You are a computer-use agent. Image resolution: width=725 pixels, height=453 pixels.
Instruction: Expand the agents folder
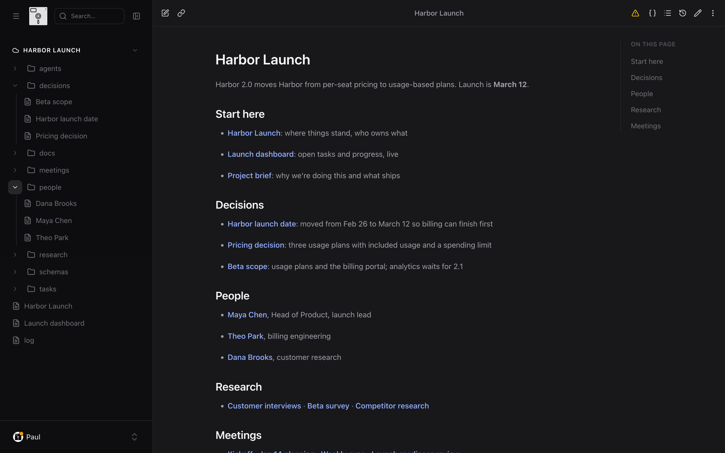click(x=15, y=69)
